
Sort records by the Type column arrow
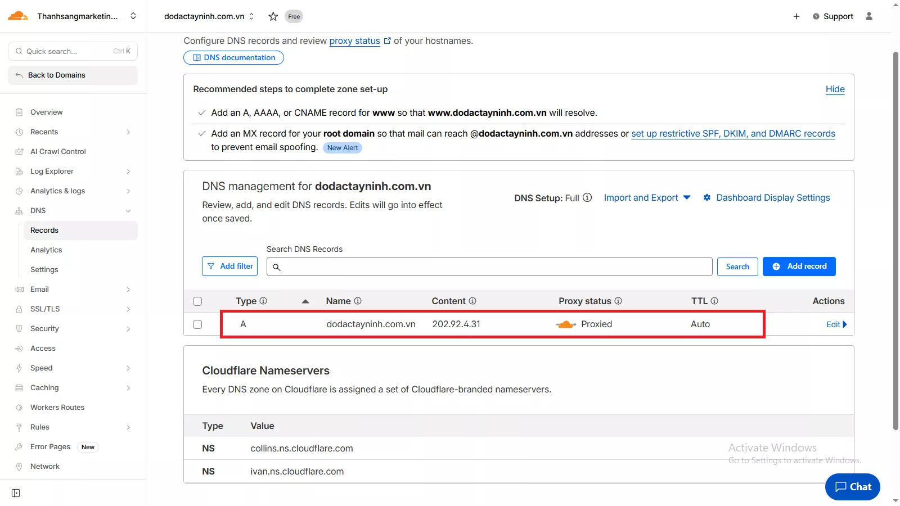coord(305,301)
